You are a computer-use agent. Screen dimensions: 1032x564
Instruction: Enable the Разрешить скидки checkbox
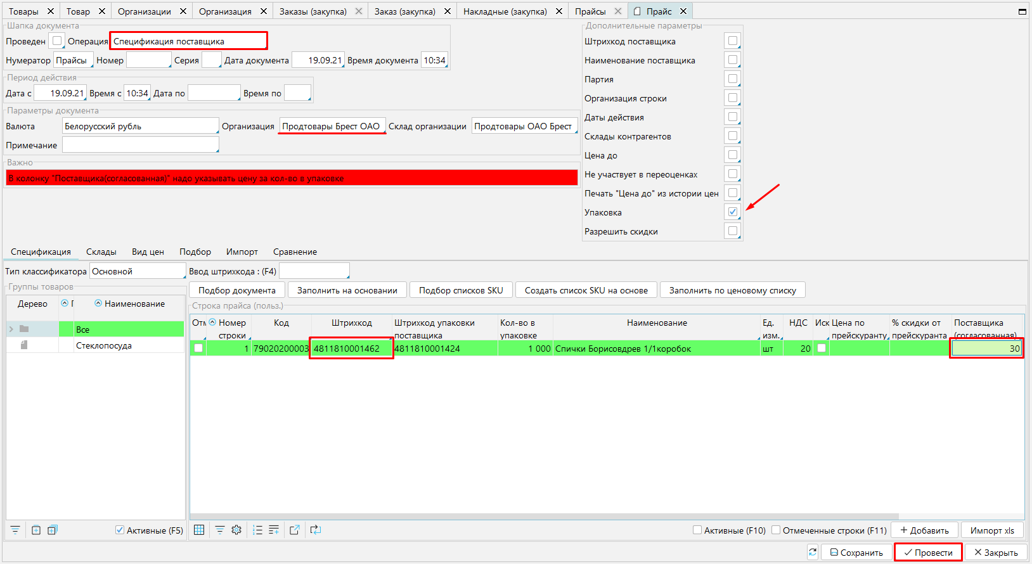tap(733, 231)
